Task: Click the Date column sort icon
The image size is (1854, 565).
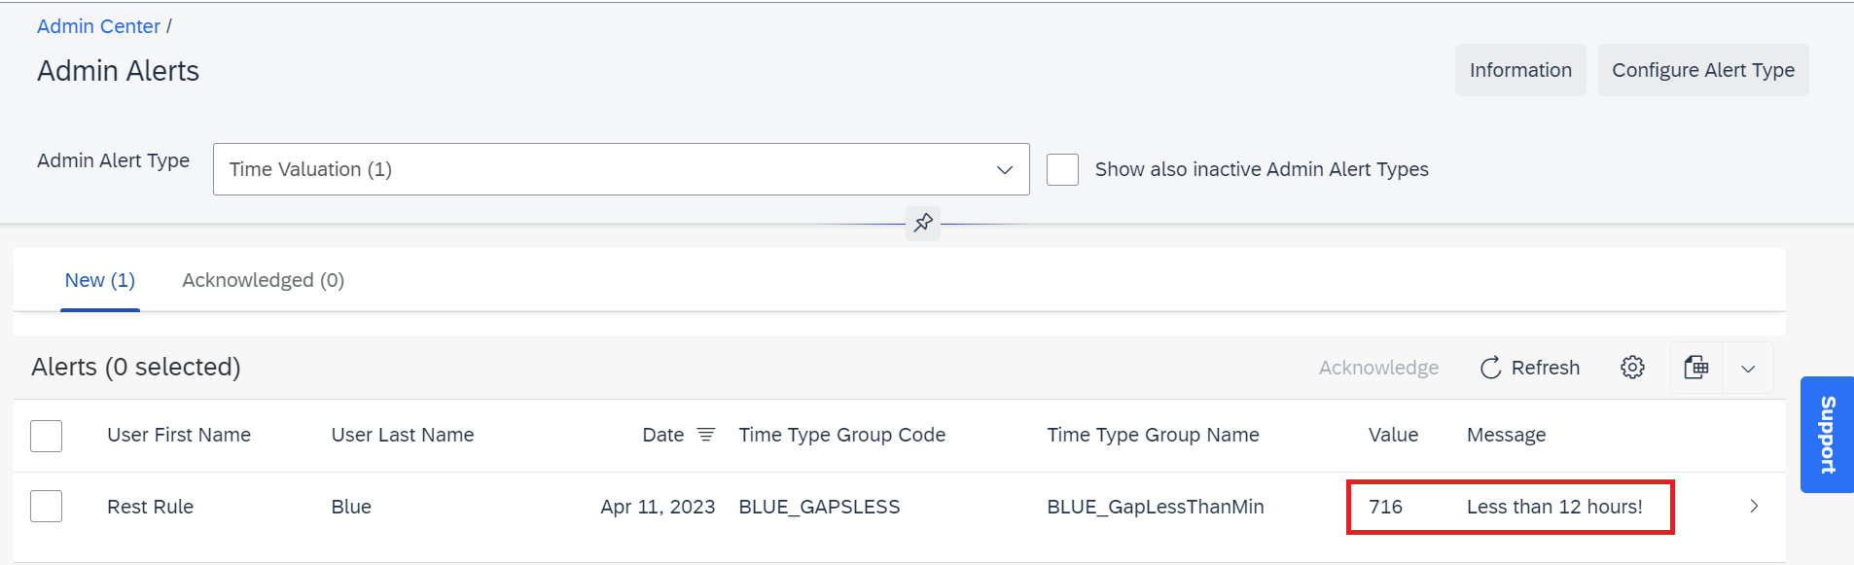Action: [x=706, y=435]
